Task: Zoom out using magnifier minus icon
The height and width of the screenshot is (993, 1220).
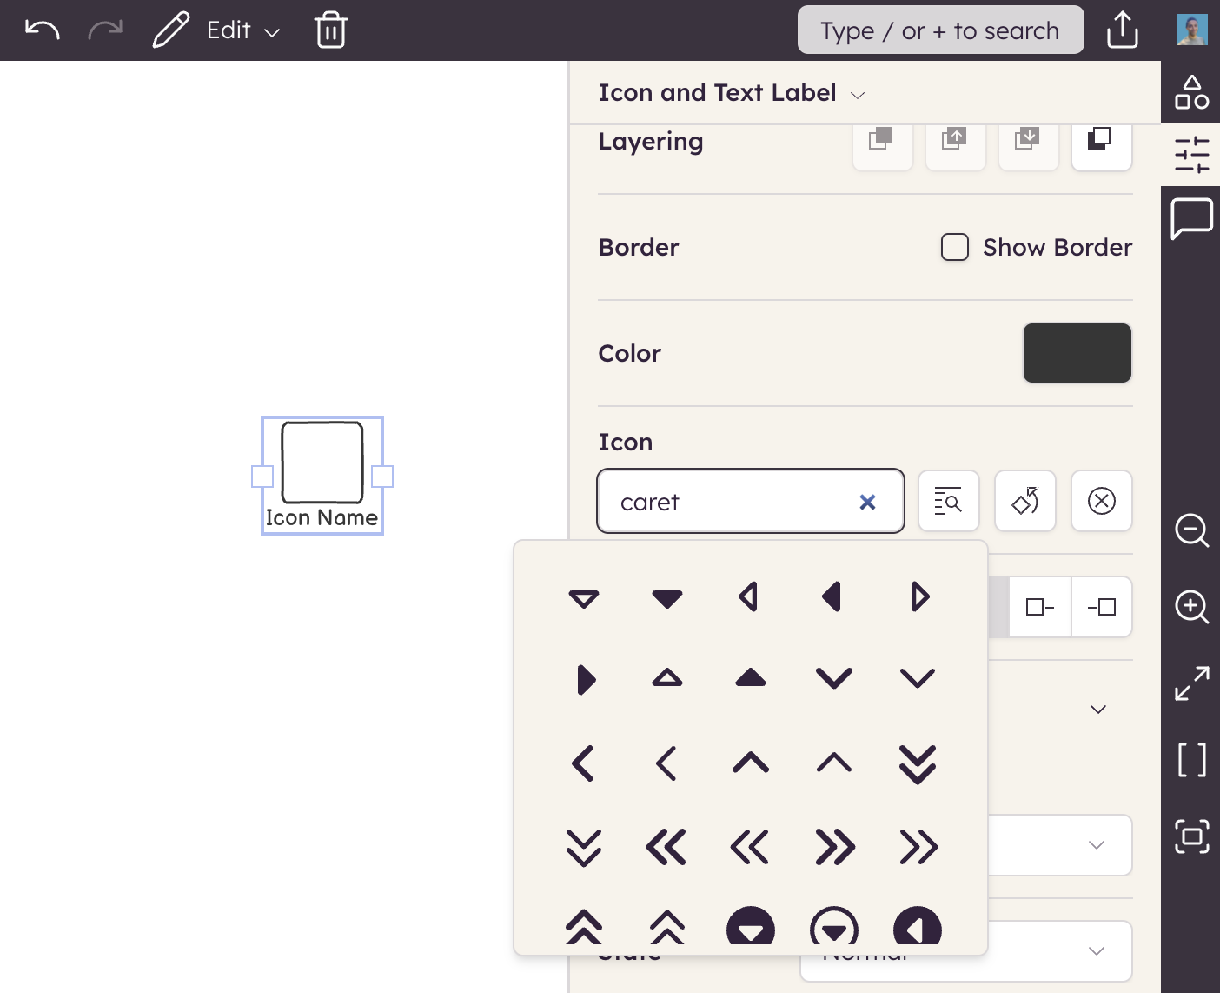Action: click(1191, 530)
